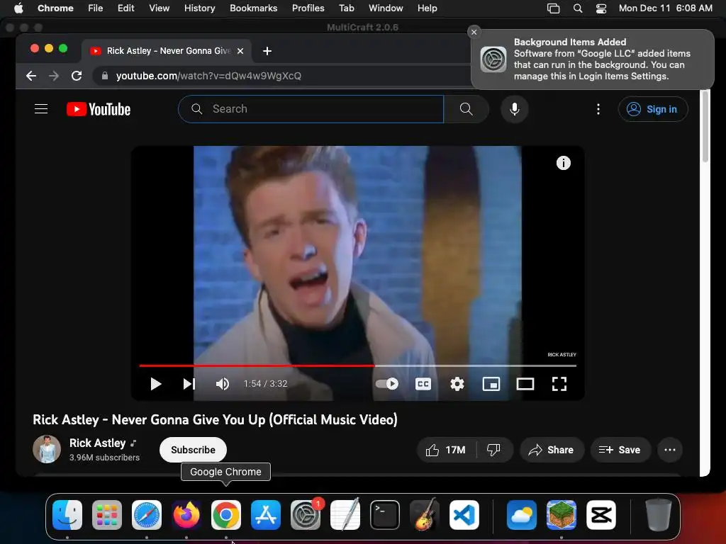Screen dimensions: 726x544
Task: Go to YouTube home via the logo
Action: (x=99, y=109)
